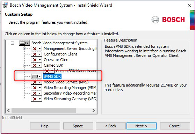Viewport: 195px width, 134px height.
Task: Open feature dropdown arrow for Mobile Video Service
Action: click(40, 82)
